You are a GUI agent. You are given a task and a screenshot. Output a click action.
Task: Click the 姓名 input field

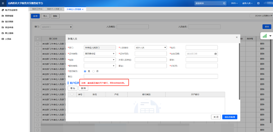(201, 48)
